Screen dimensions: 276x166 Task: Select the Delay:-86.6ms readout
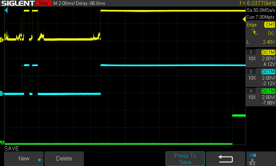pos(91,3)
